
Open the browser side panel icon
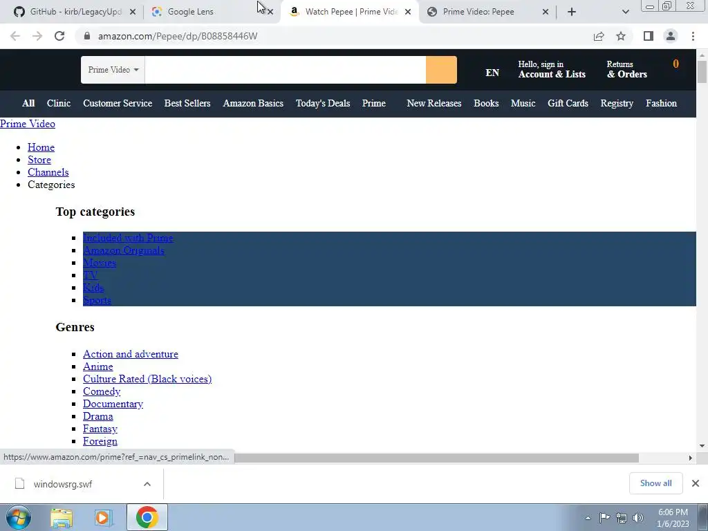649,36
